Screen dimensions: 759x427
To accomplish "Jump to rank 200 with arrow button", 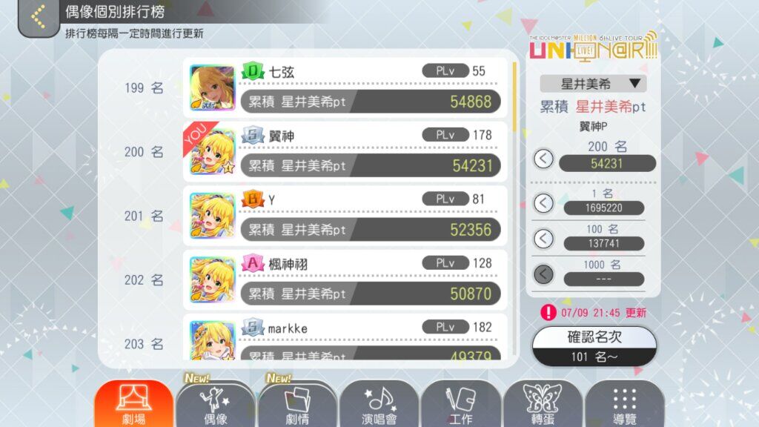I will pyautogui.click(x=543, y=159).
